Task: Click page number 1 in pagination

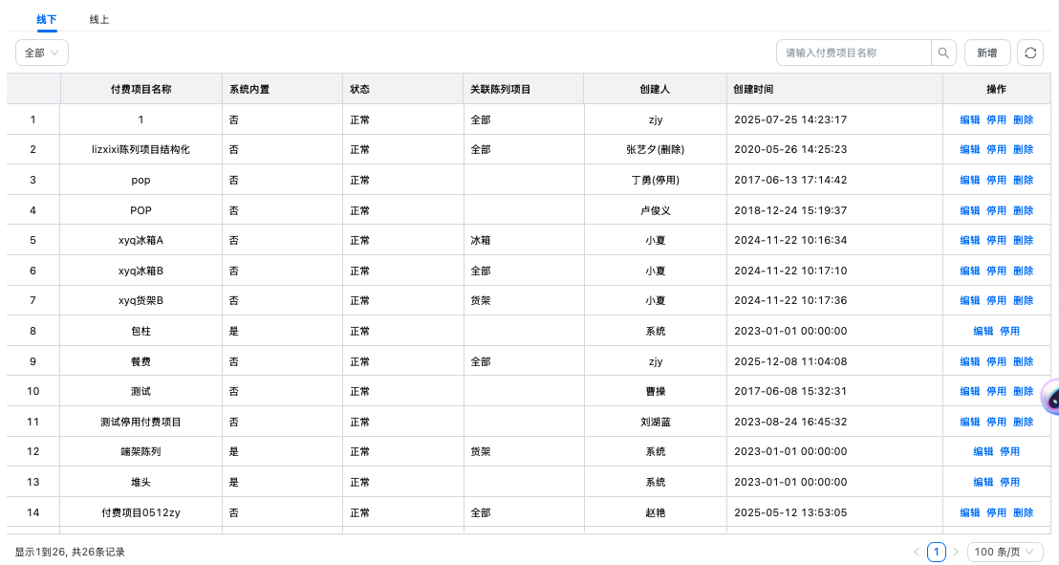Action: click(x=937, y=552)
